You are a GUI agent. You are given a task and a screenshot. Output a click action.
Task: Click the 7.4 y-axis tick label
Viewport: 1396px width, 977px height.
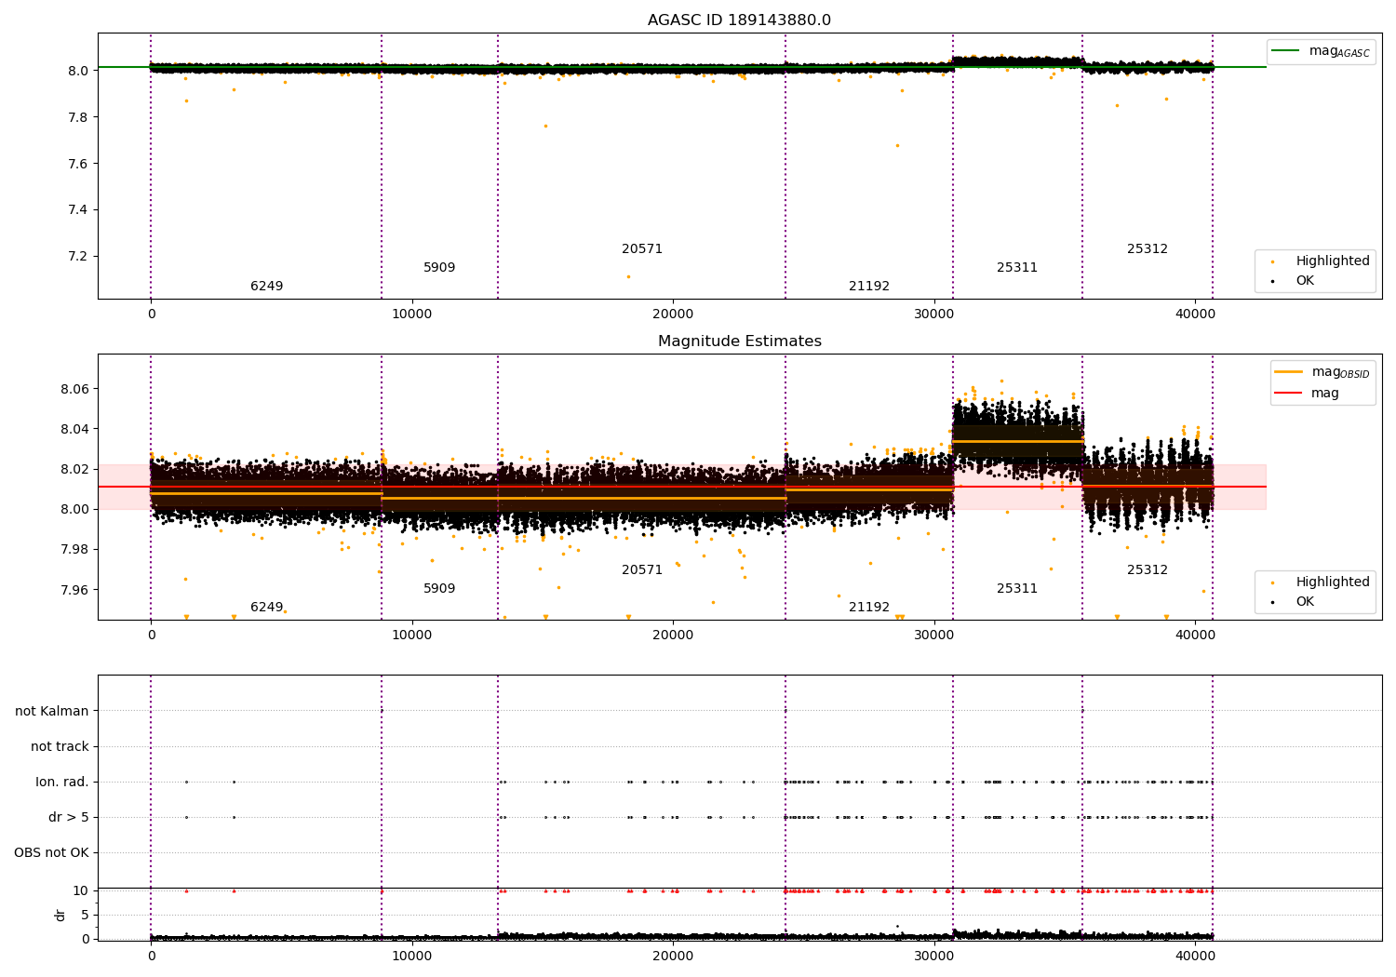[78, 209]
